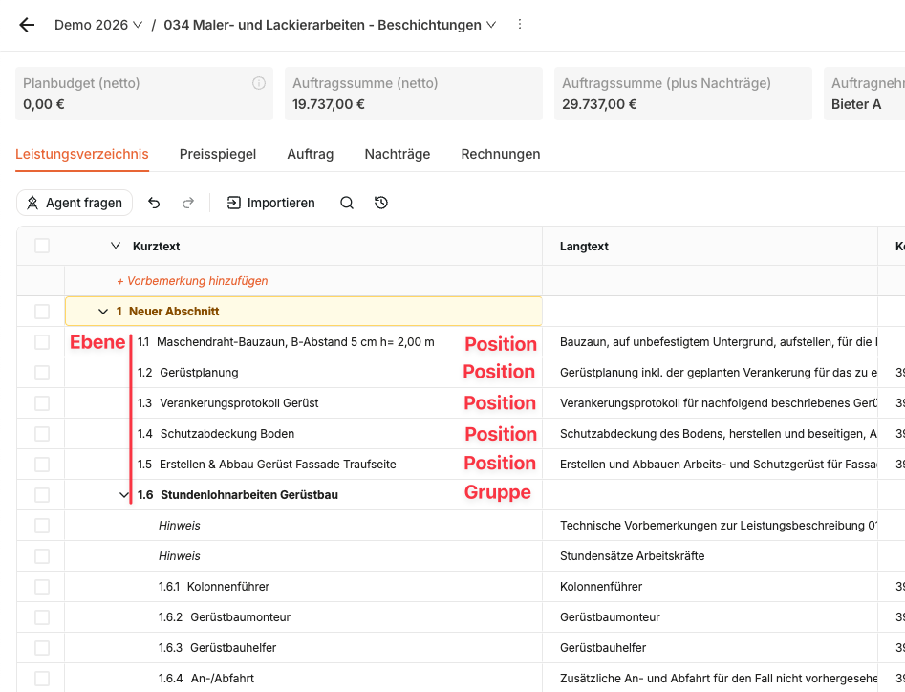This screenshot has width=905, height=692.
Task: Go to the Rechnungen tab
Action: coord(501,154)
